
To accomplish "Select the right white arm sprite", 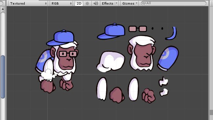I will click(133, 89).
